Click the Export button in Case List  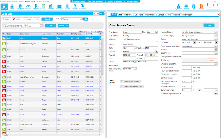(47, 19)
